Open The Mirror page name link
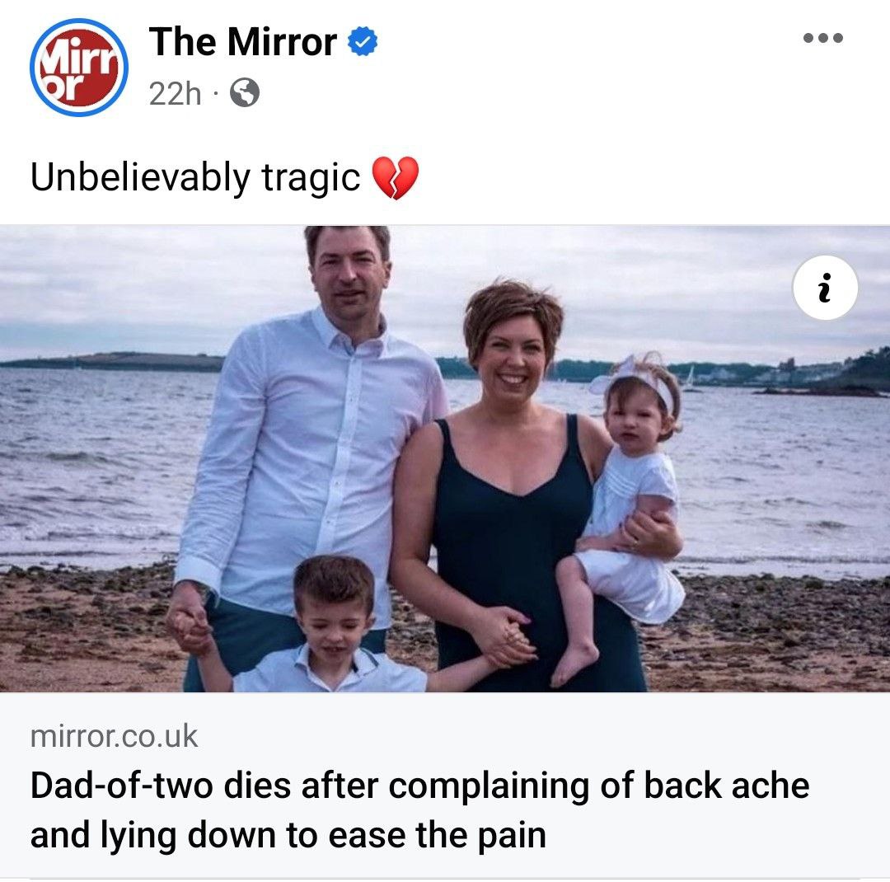The image size is (890, 882). tap(243, 42)
